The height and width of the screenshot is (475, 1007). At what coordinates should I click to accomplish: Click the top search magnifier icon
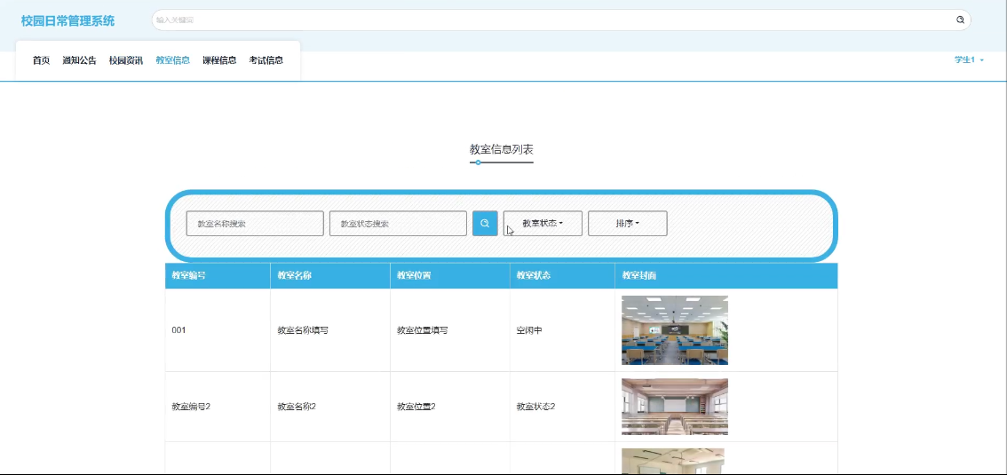pyautogui.click(x=960, y=20)
